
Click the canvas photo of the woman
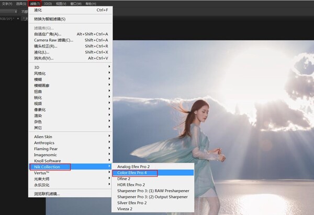(x=214, y=128)
